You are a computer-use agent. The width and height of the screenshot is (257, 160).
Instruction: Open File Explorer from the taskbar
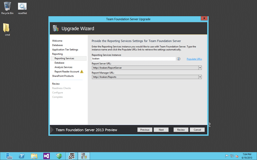(34, 156)
